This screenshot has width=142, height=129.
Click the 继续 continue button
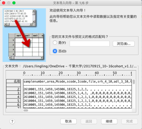click(x=109, y=121)
